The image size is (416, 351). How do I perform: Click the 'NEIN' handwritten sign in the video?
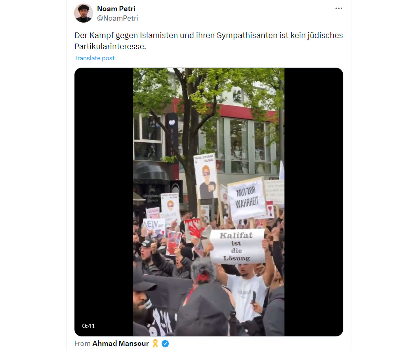(154, 225)
